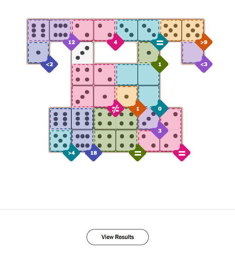Click the green 1 constraint diamond
235x270 pixels.
pos(159,64)
